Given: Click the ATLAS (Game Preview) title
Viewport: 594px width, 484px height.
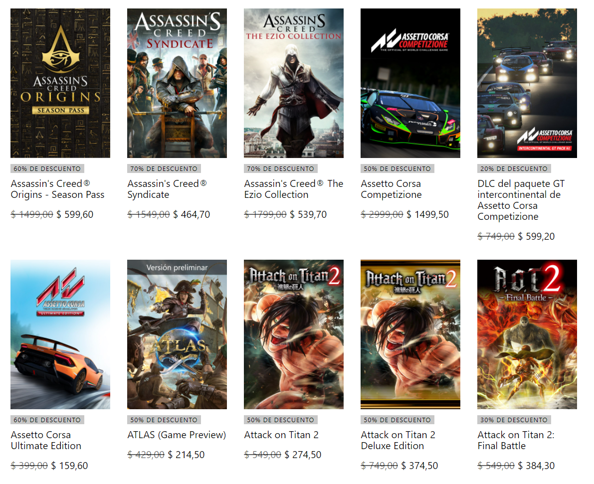Looking at the screenshot, I should pos(177,435).
